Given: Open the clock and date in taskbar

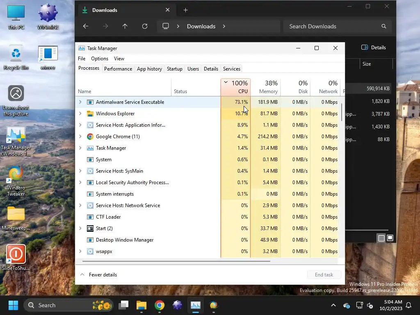Looking at the screenshot, I should tap(391, 305).
